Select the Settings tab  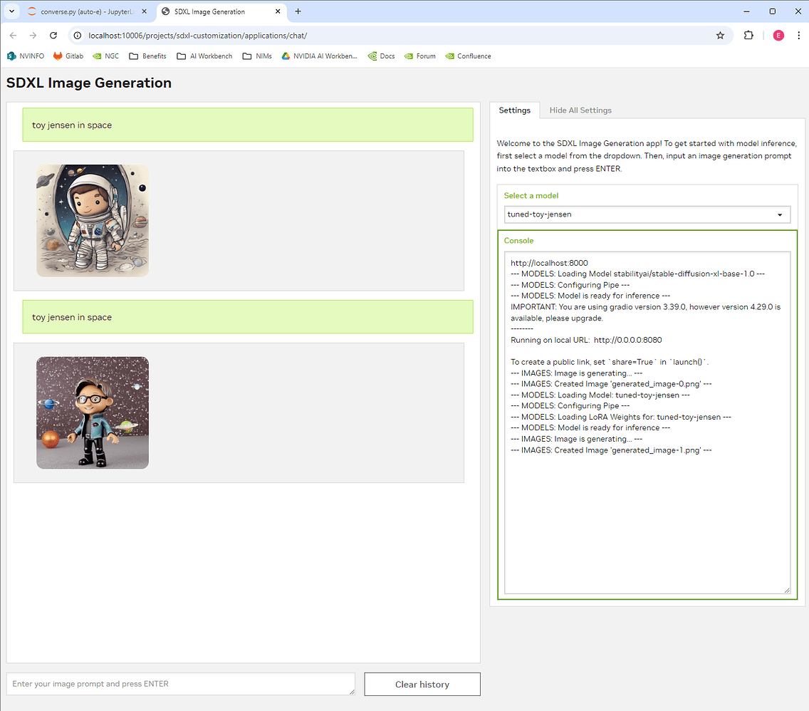514,110
